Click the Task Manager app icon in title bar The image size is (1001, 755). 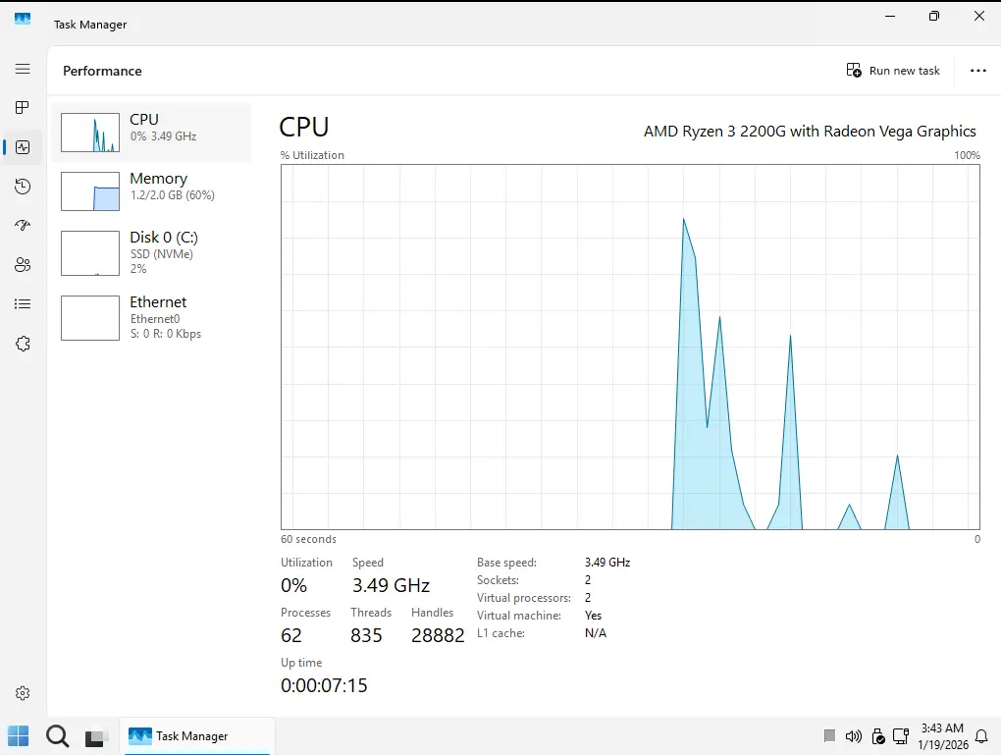pos(23,19)
